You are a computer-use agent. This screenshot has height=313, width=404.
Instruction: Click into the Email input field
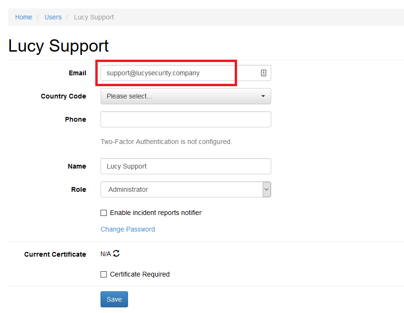186,73
